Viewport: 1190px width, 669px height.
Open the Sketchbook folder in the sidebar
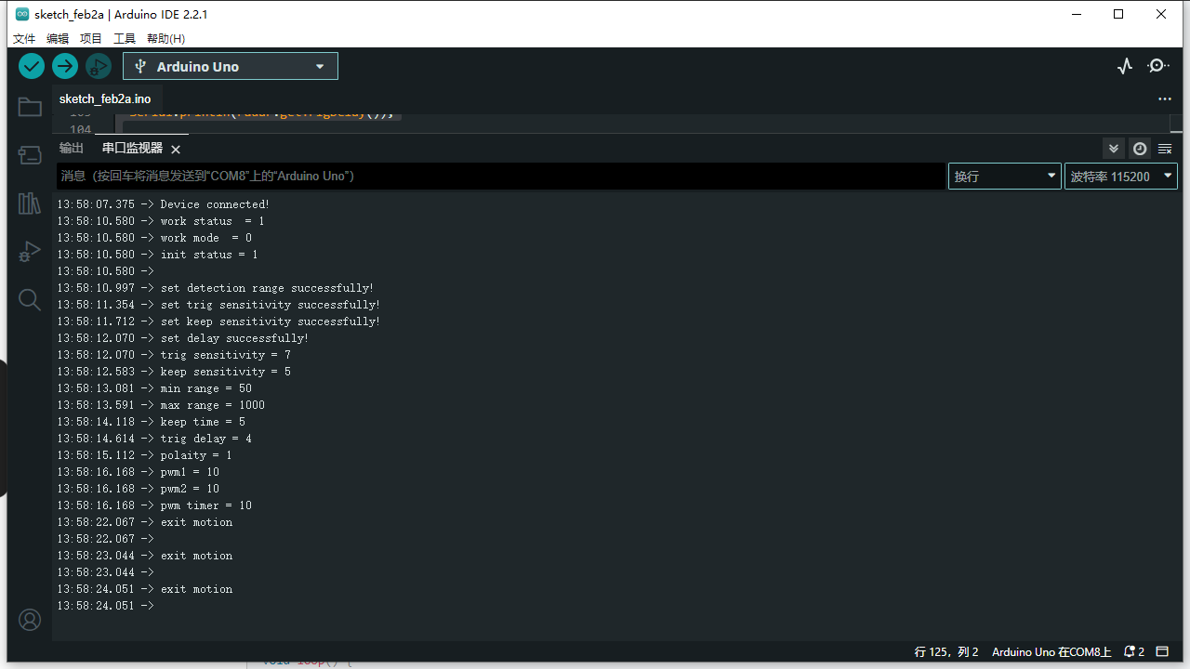click(x=30, y=107)
